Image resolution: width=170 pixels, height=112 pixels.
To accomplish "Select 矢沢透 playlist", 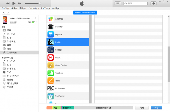I will click(x=19, y=87).
